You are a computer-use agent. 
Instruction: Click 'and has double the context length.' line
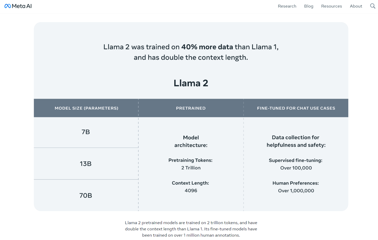tap(191, 57)
